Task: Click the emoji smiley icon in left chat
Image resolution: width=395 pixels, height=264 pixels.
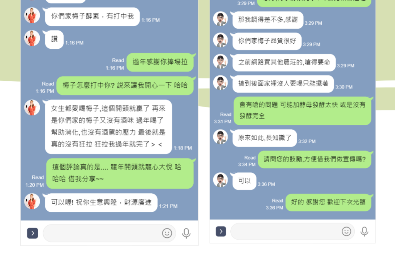Action: pos(167,233)
